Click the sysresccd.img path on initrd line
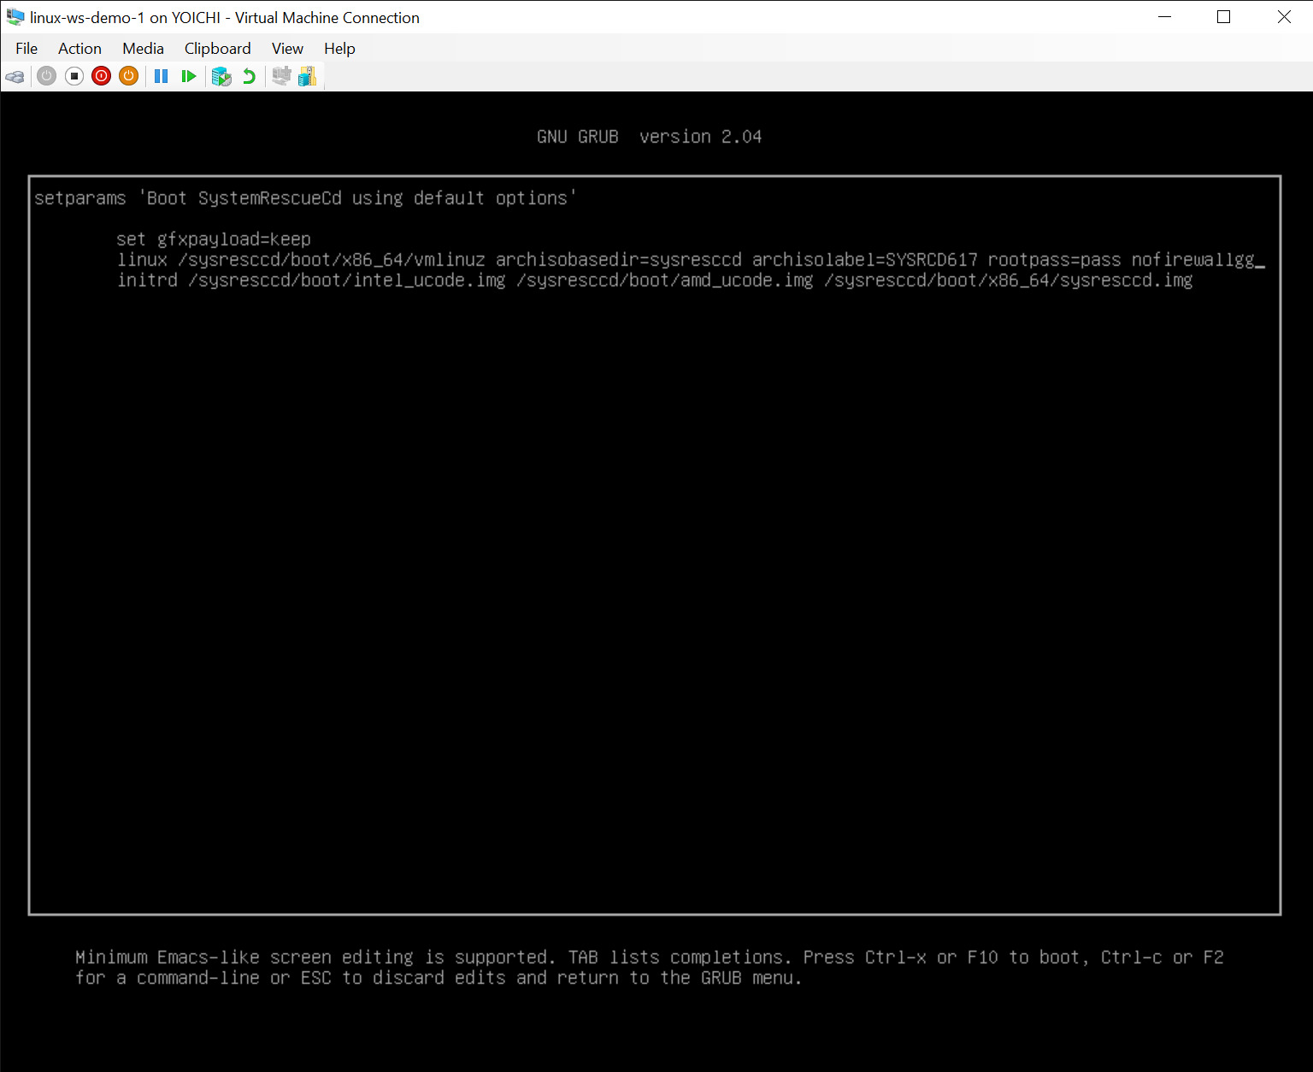 pos(1008,280)
